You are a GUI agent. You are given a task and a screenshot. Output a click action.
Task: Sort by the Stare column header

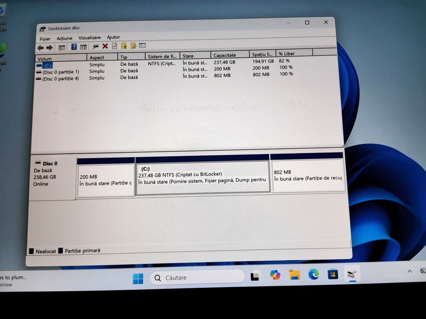coord(195,56)
